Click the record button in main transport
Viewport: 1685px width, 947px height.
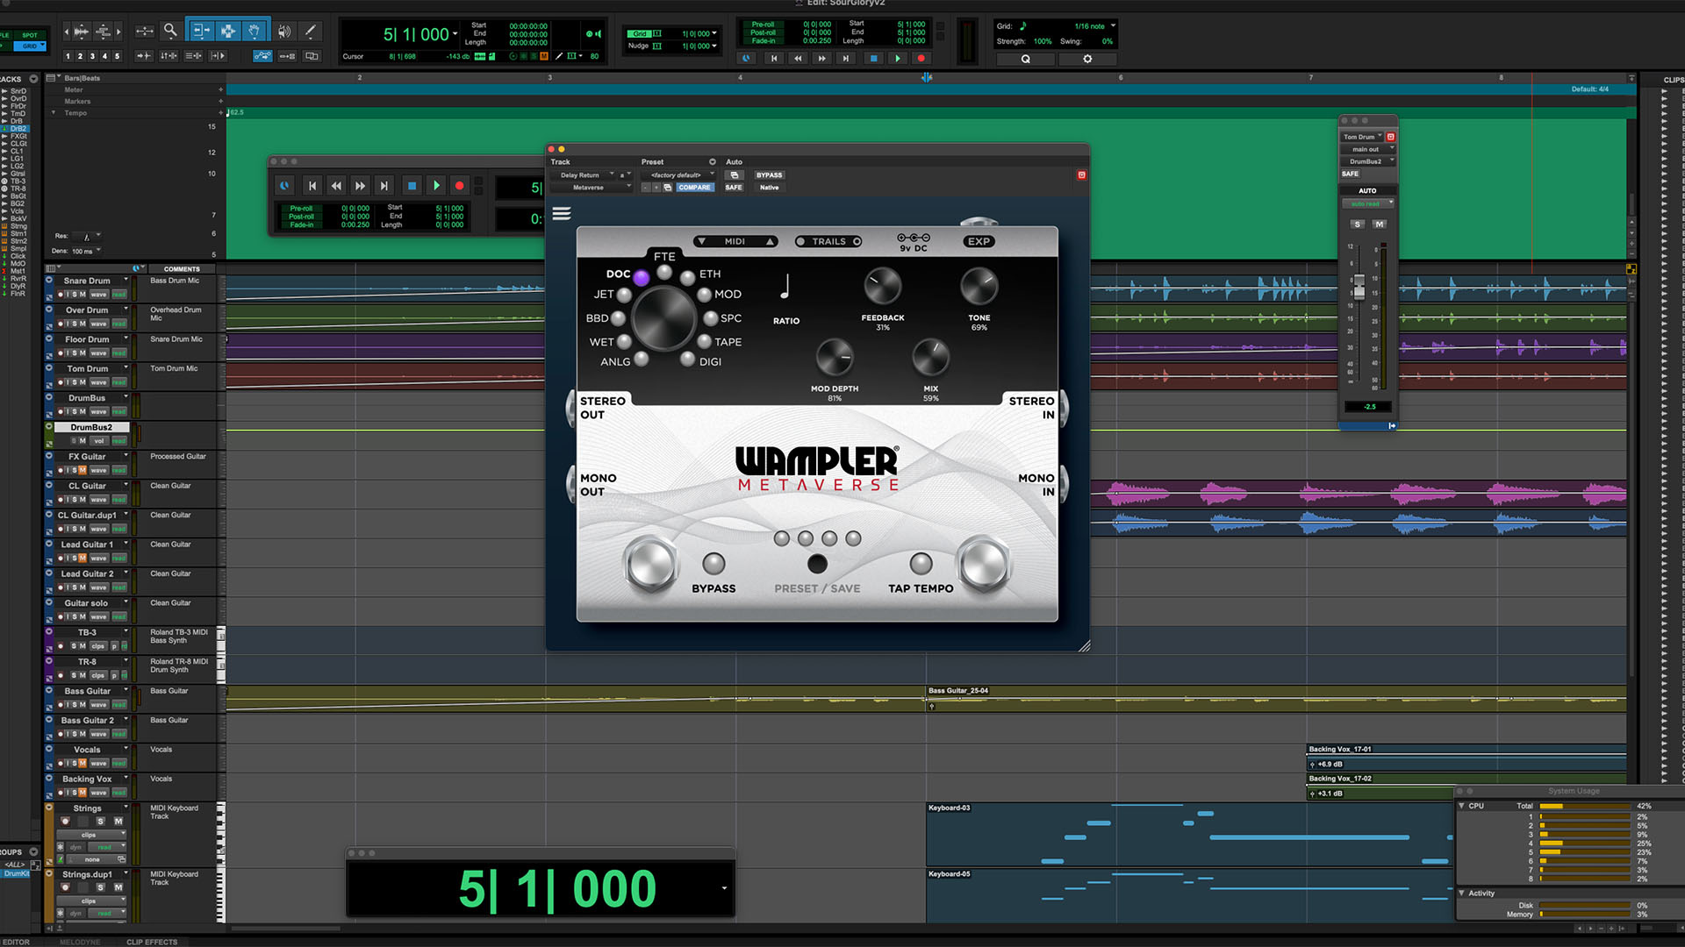tap(921, 58)
